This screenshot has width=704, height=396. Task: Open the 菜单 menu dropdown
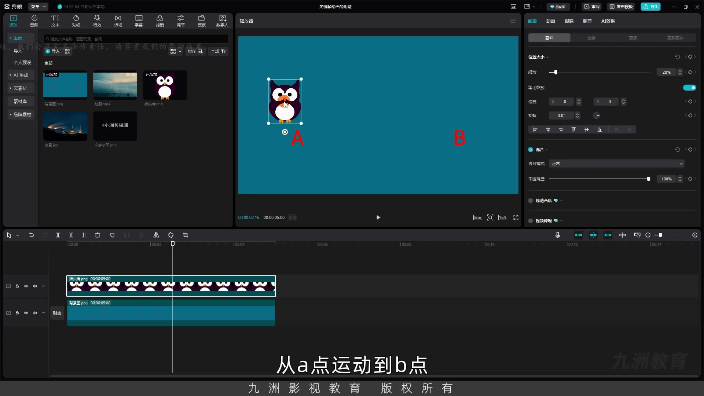coord(38,7)
